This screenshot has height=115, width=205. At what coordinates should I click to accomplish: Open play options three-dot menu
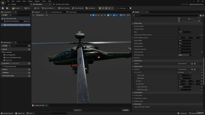pyautogui.click(x=112, y=8)
